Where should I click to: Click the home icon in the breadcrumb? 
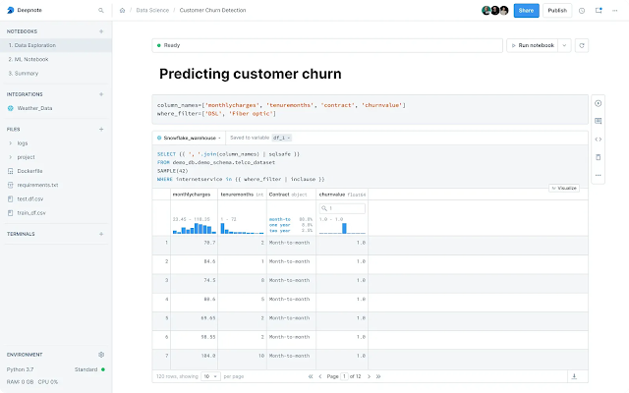tap(122, 11)
